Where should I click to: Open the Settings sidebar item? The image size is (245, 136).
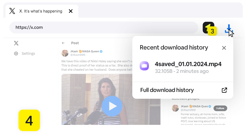(x=28, y=54)
